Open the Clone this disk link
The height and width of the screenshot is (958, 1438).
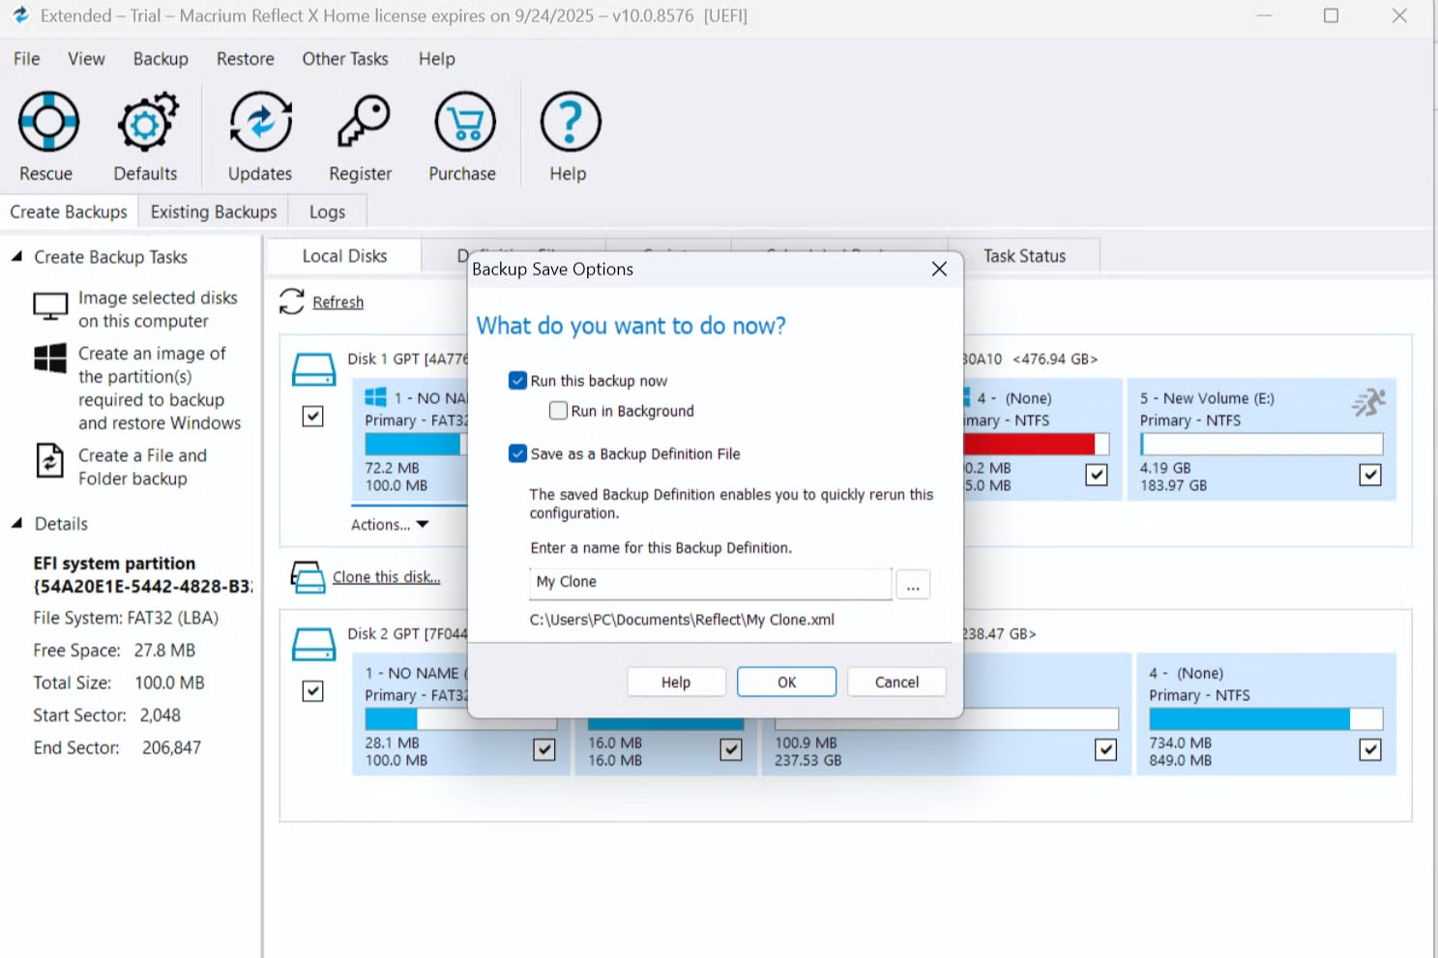point(386,576)
